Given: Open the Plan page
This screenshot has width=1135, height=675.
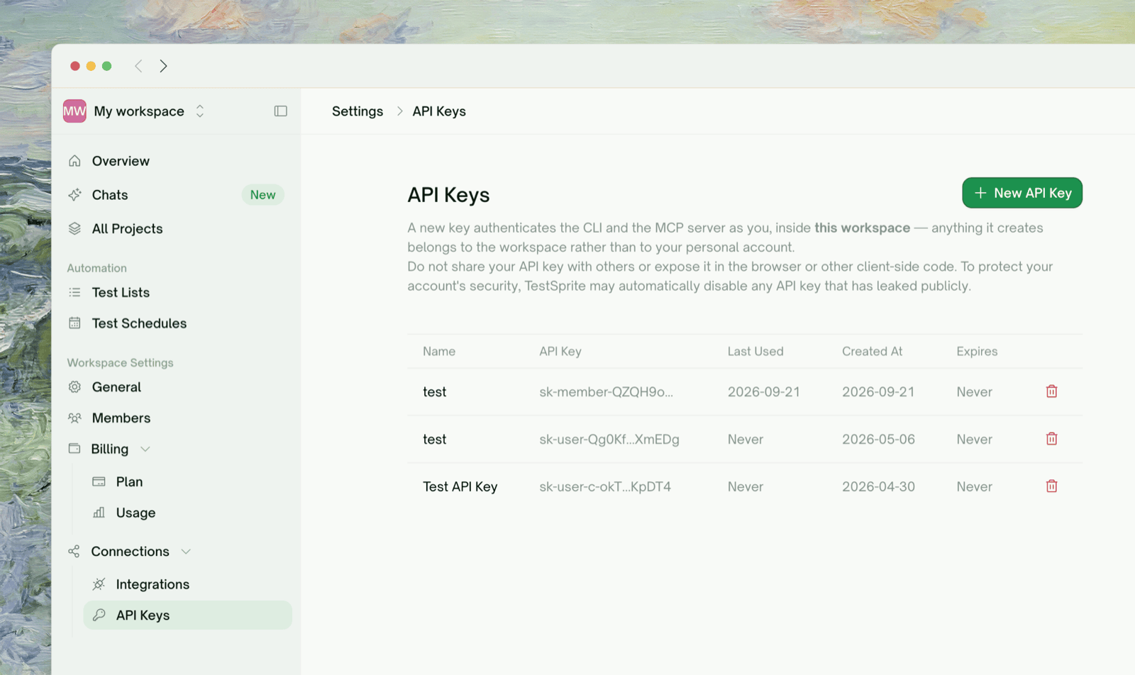Looking at the screenshot, I should (129, 482).
